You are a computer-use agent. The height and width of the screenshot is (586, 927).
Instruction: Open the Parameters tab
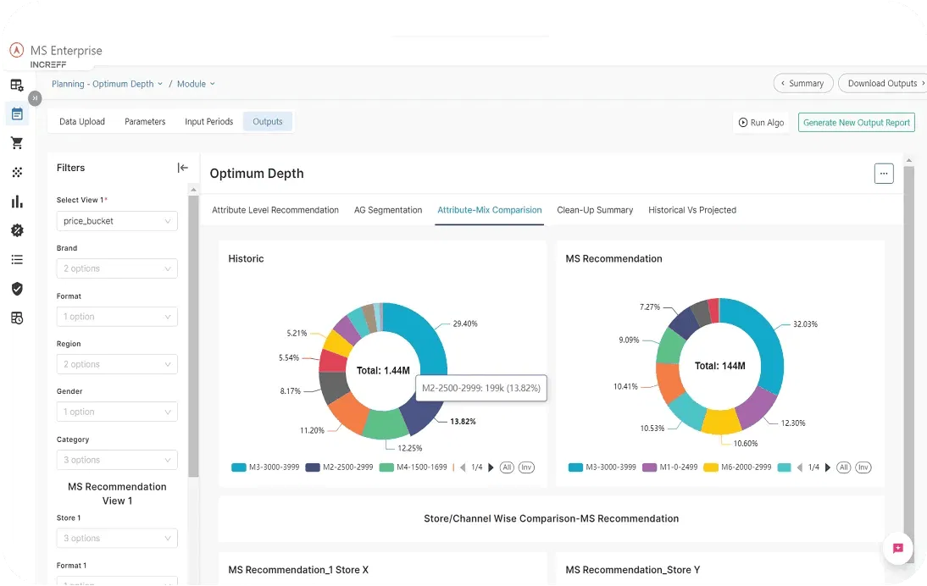[145, 122]
